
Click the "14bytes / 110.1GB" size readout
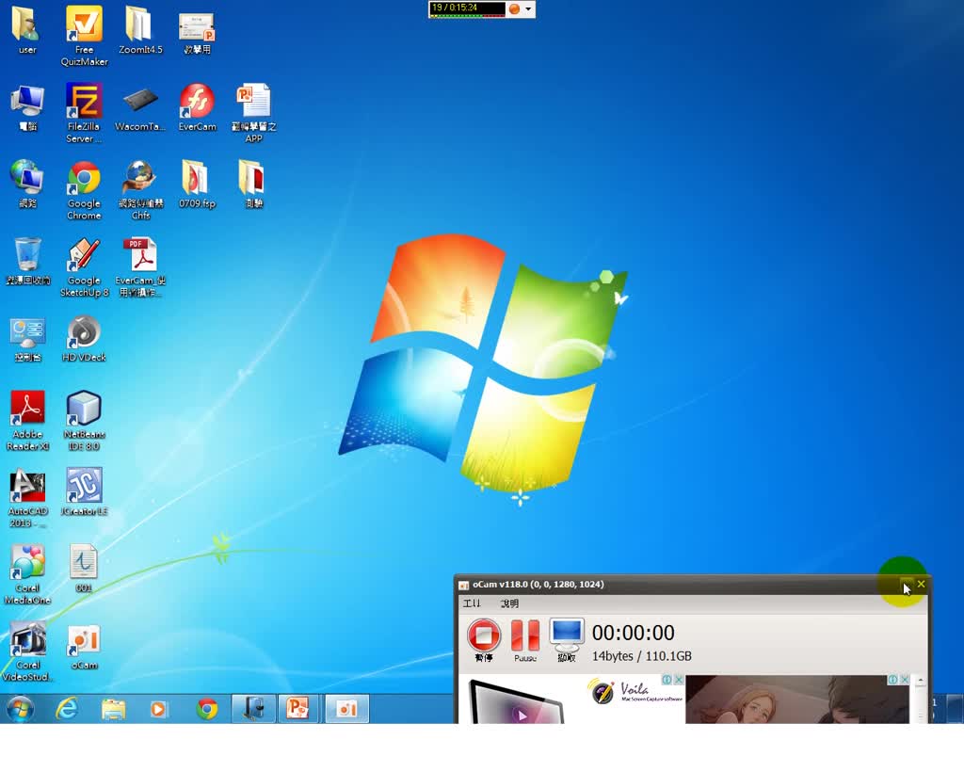[x=642, y=656]
